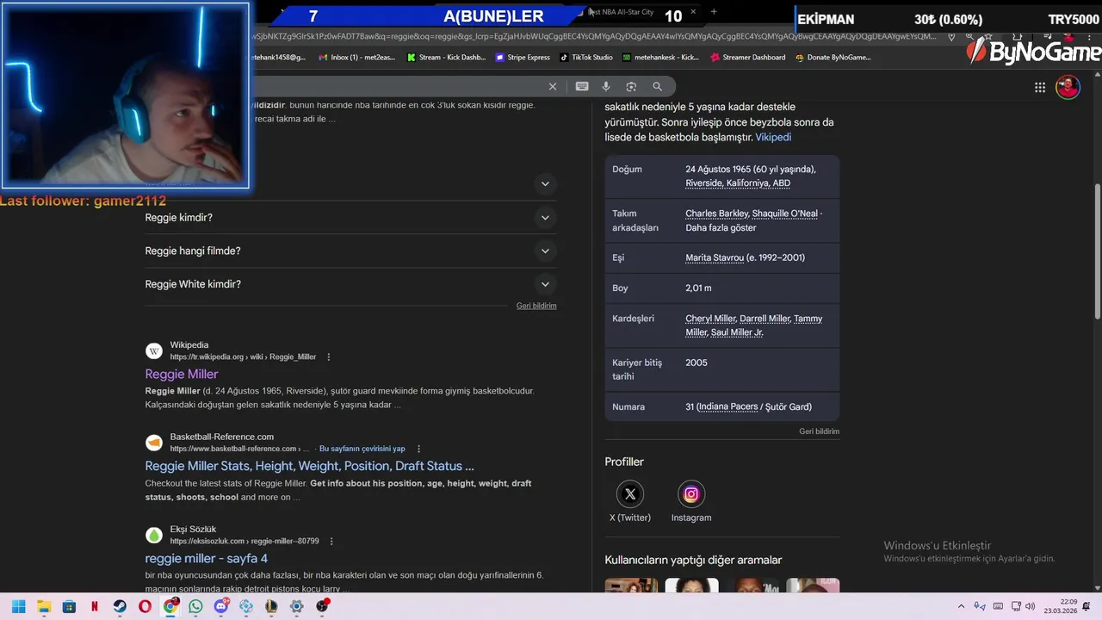Viewport: 1102px width, 620px height.
Task: Open the Google apps grid
Action: [1040, 87]
